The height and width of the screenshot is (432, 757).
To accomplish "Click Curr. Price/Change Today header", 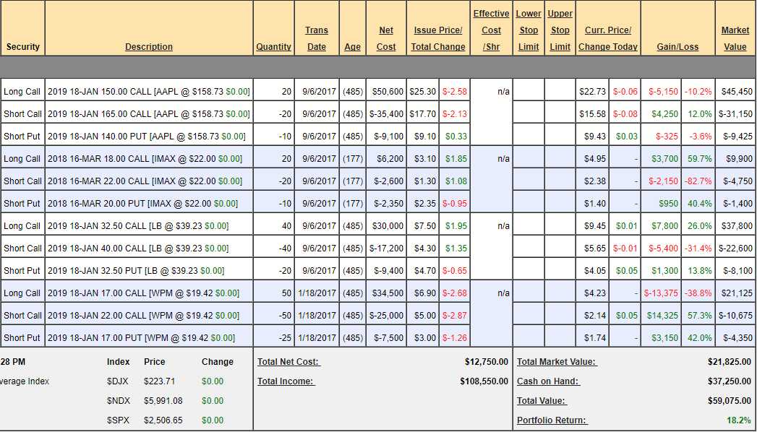I will (608, 38).
